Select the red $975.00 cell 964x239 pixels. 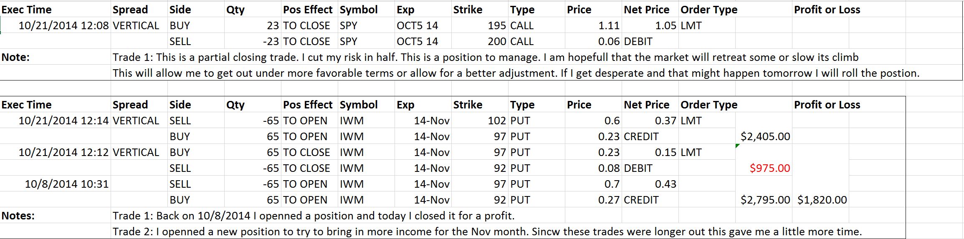point(764,168)
